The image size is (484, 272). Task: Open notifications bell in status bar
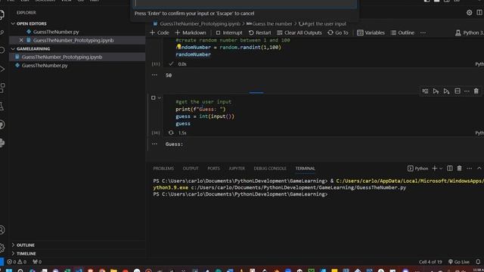478,262
